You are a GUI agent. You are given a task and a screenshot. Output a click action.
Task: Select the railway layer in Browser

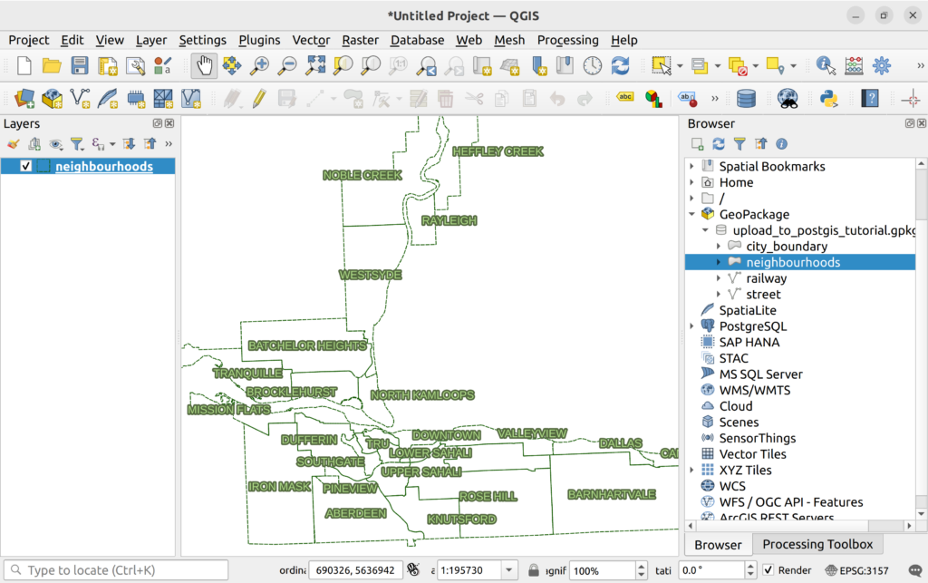coord(766,278)
